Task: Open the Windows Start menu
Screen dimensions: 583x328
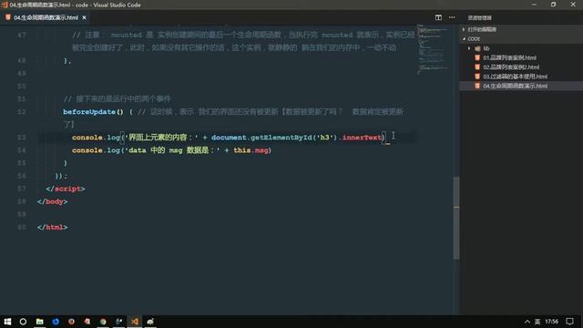Action: (7, 322)
